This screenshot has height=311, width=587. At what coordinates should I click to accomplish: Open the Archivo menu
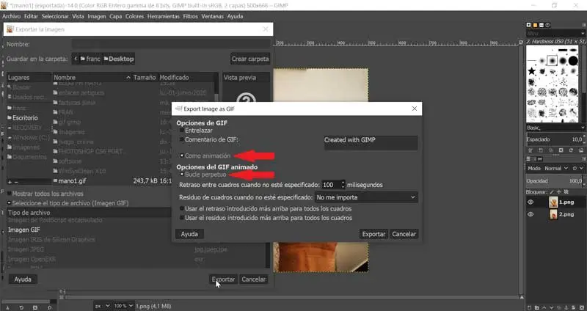(11, 16)
